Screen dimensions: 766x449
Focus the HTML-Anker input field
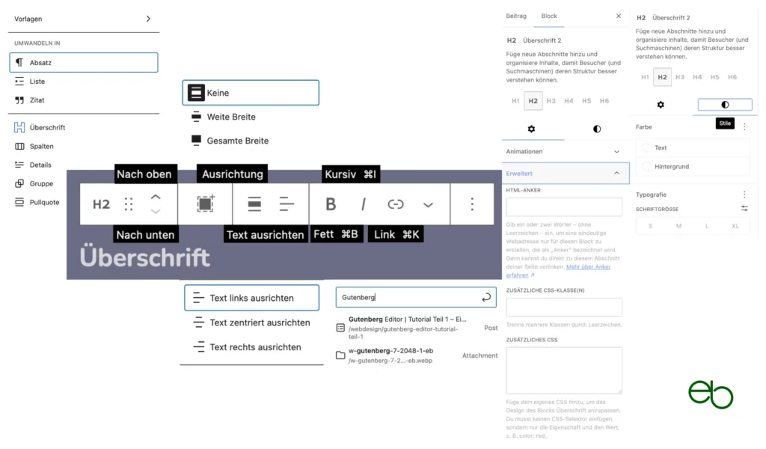point(564,207)
